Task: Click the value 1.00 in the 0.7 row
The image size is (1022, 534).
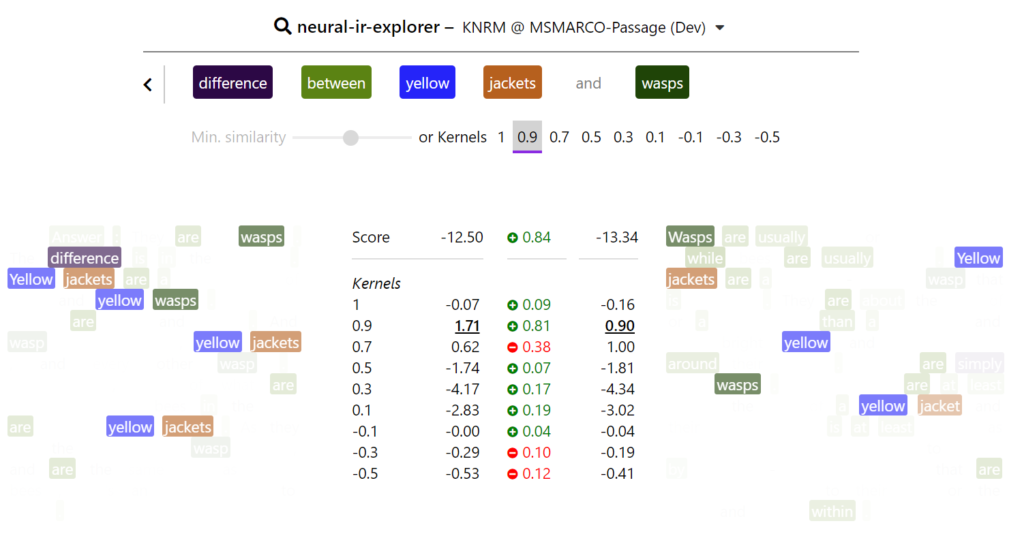Action: (620, 347)
